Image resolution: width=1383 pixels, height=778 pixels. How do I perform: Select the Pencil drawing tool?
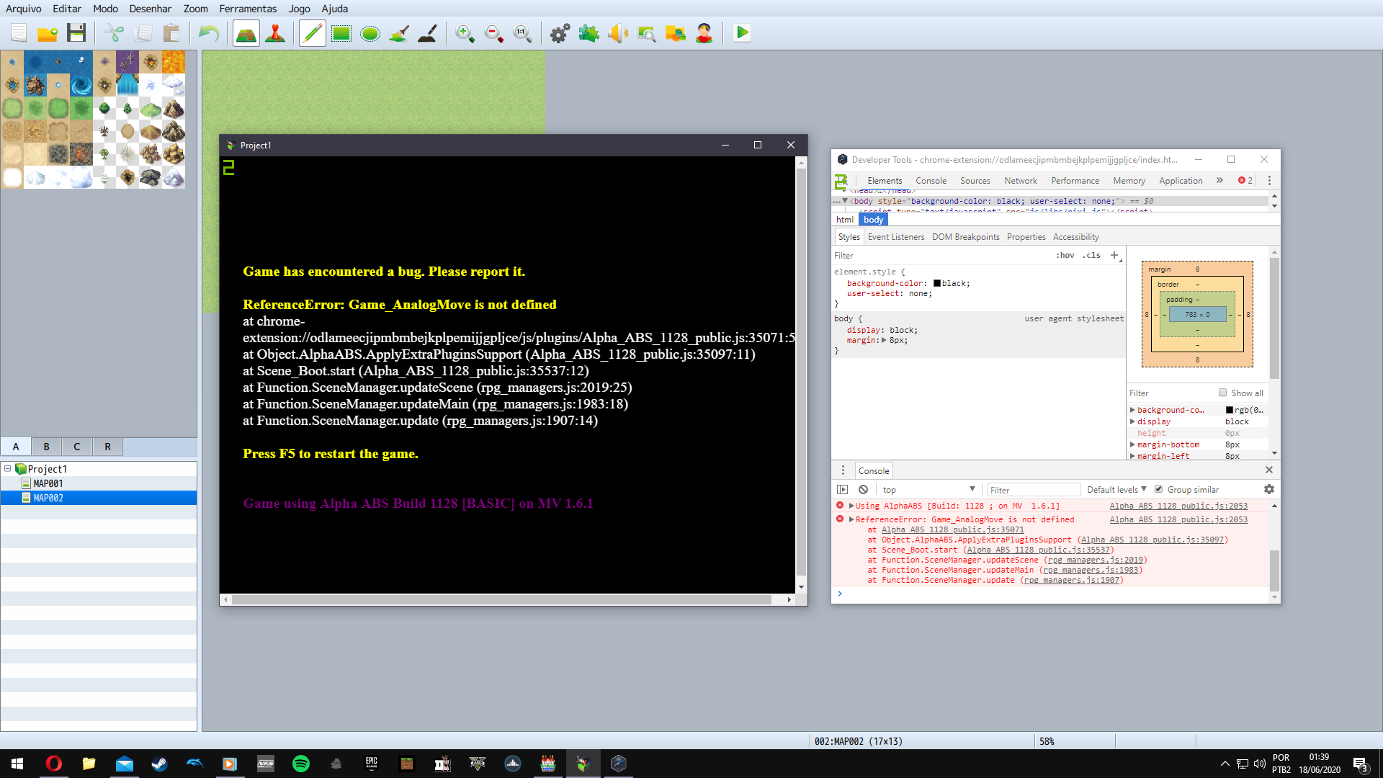313,33
